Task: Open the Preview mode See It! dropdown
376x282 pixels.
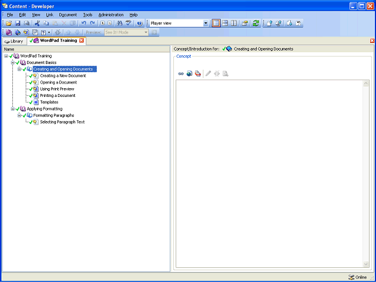Action: click(x=146, y=32)
